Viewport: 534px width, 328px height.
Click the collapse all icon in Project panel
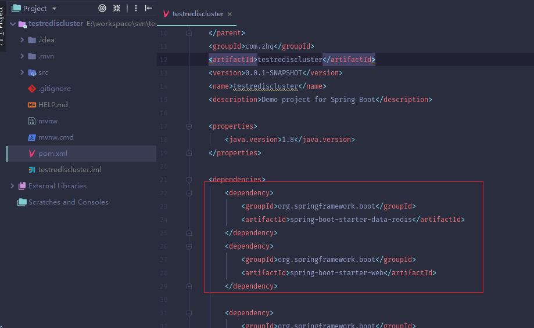tap(117, 8)
